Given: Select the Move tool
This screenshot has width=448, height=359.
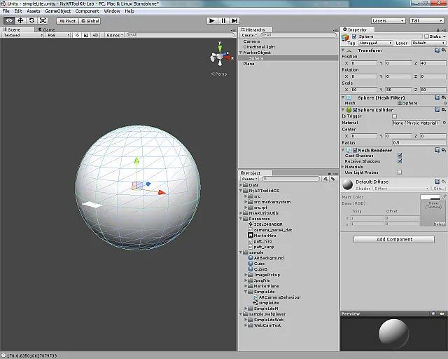Looking at the screenshot, I should click(x=20, y=20).
